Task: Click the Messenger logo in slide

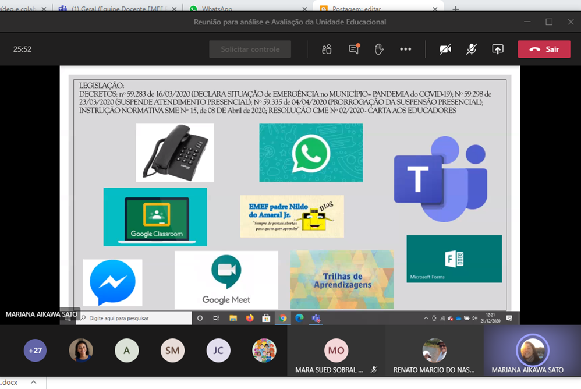Action: [112, 282]
